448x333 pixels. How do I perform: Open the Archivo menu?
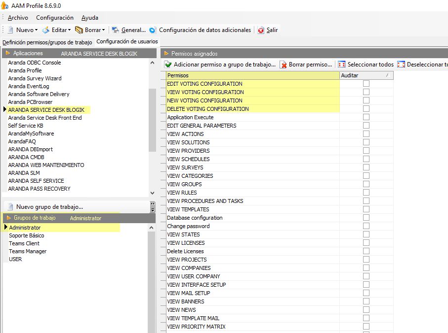[x=18, y=18]
